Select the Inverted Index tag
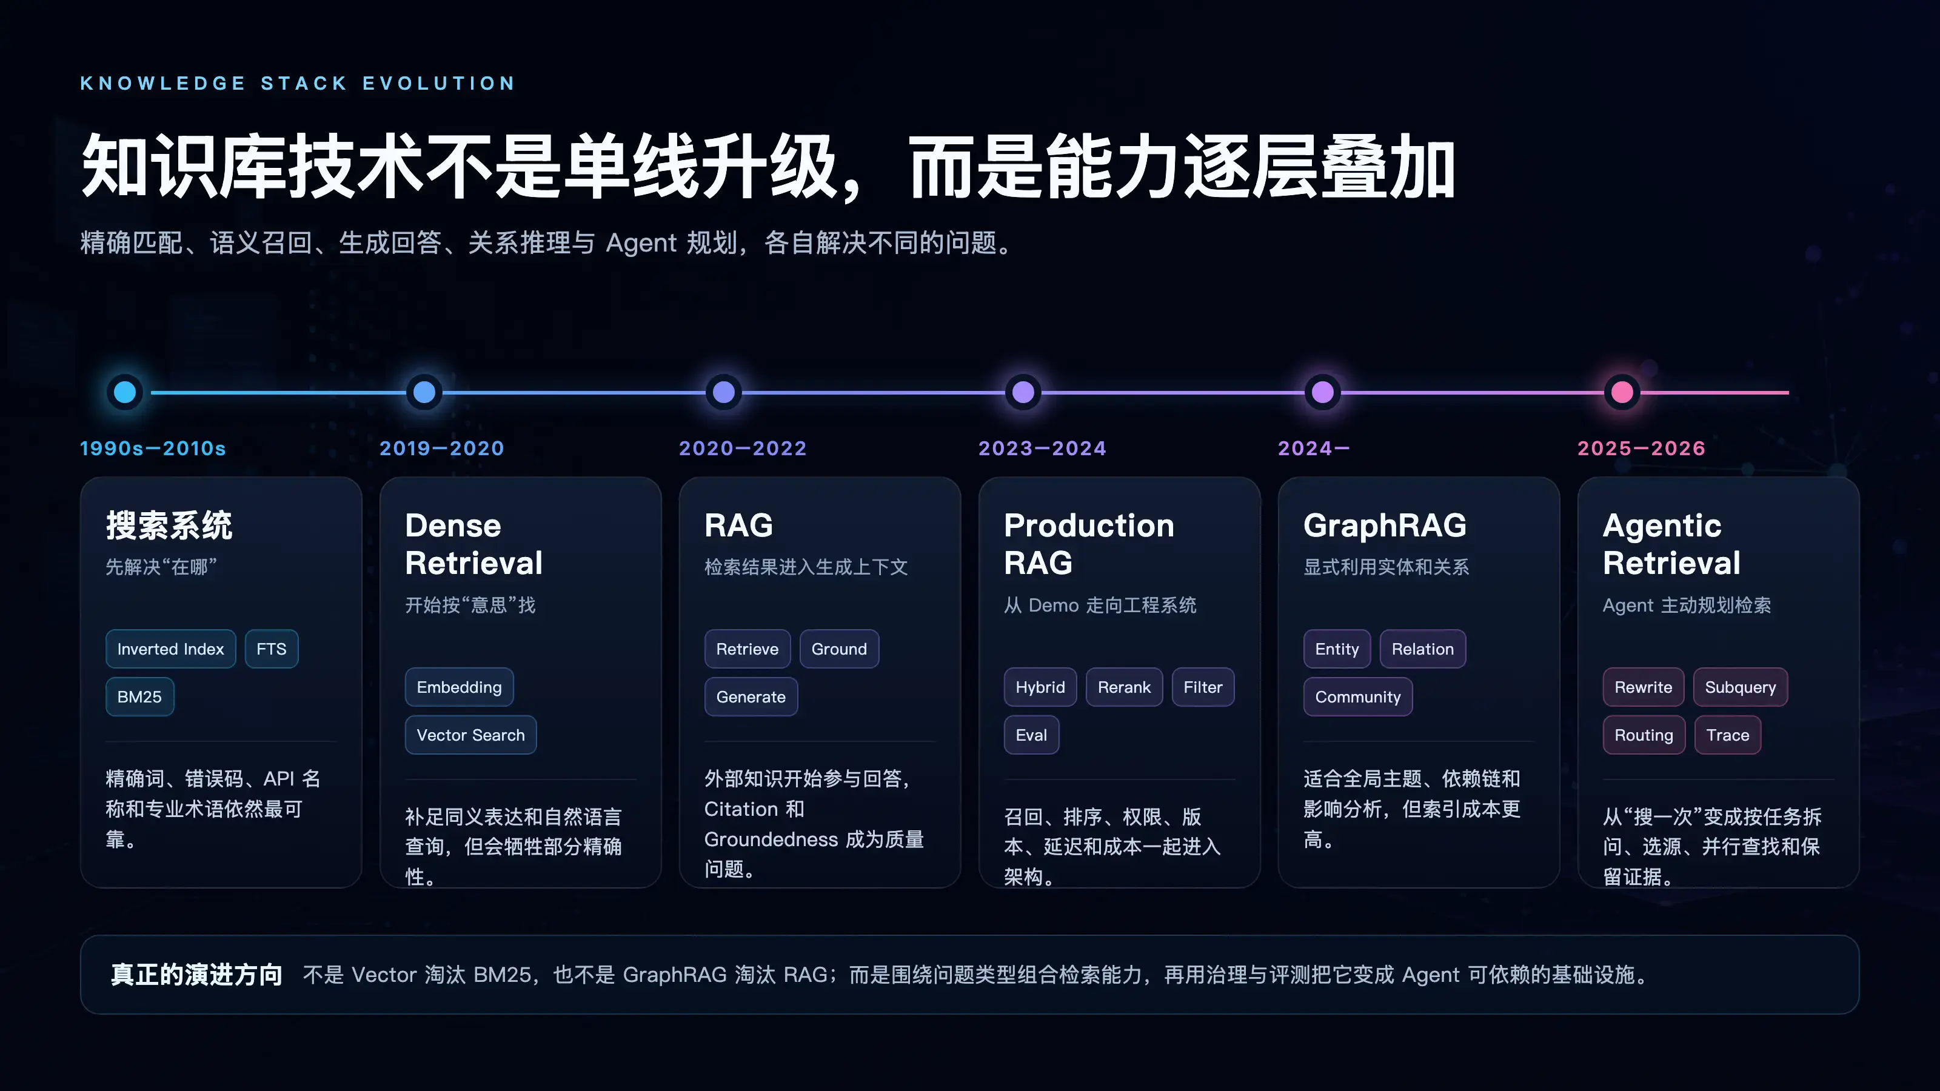 [170, 649]
